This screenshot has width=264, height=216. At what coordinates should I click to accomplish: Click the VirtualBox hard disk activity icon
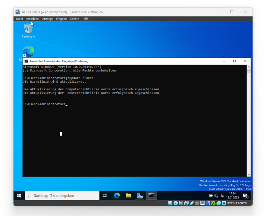[170, 203]
